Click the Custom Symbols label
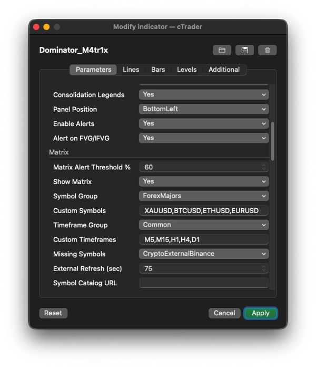The image size is (316, 367). click(x=80, y=210)
